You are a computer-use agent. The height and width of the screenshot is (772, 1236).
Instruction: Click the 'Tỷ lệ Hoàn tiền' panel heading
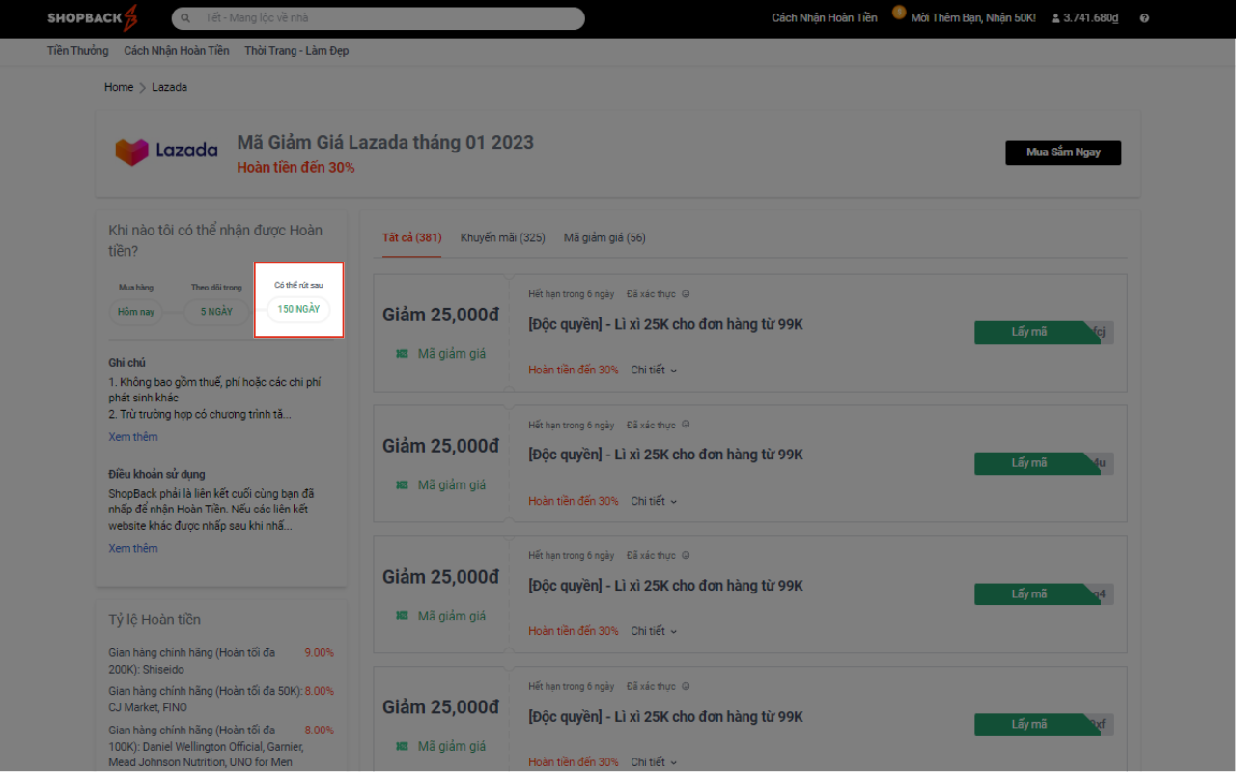click(x=154, y=620)
